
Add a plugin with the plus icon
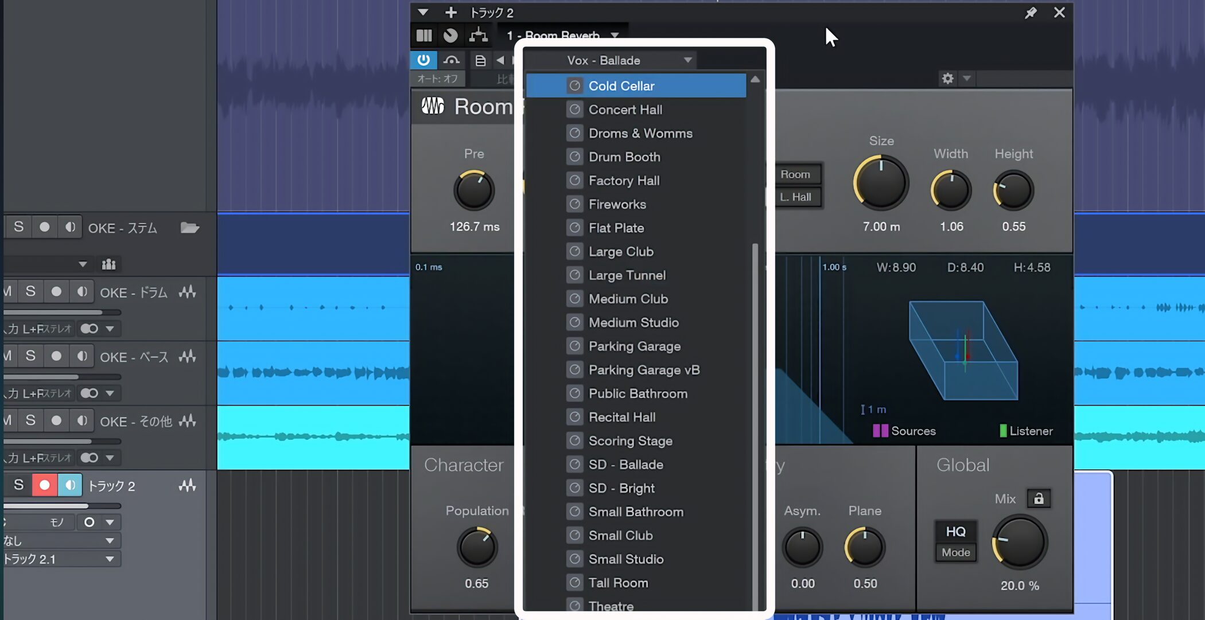(451, 13)
